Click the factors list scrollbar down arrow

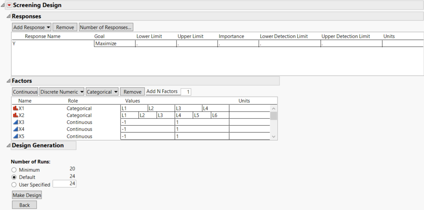(x=274, y=137)
